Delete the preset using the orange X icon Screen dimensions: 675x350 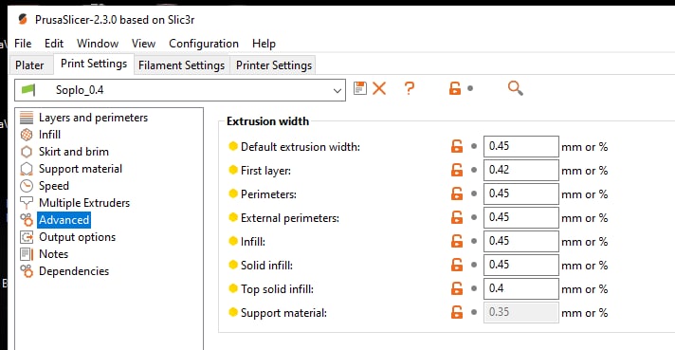pyautogui.click(x=379, y=88)
